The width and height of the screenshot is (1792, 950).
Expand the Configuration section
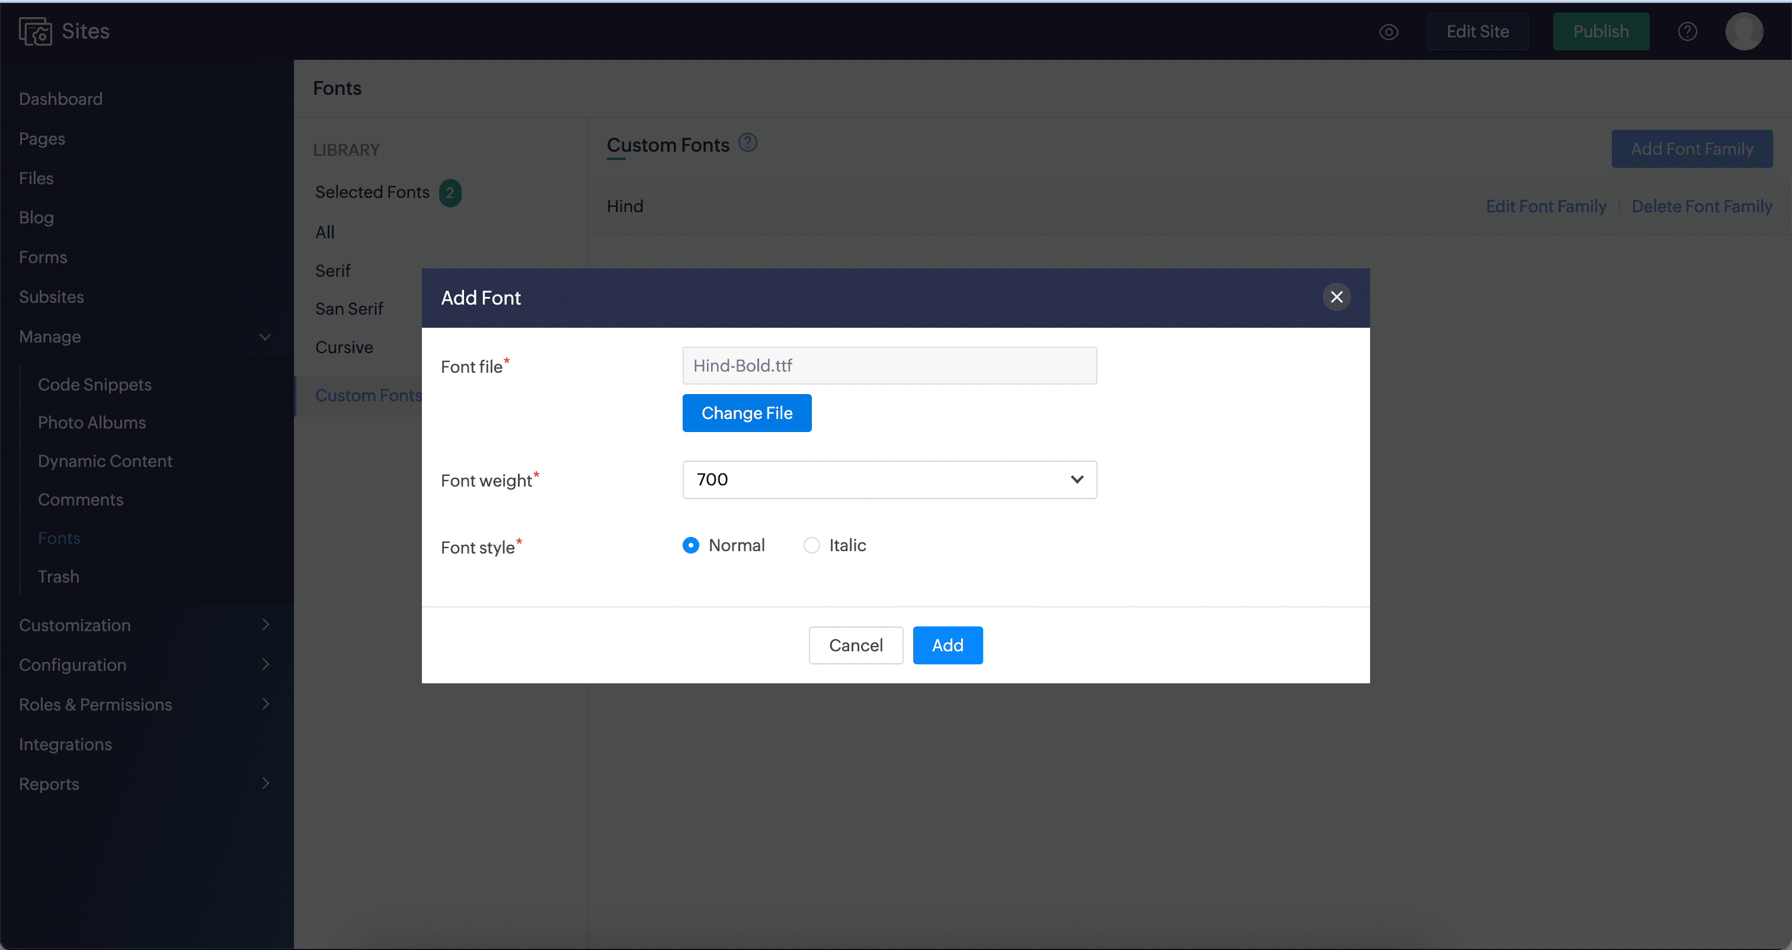(x=265, y=665)
